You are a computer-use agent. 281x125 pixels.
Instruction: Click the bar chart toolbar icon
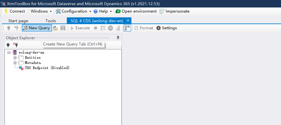(118, 28)
